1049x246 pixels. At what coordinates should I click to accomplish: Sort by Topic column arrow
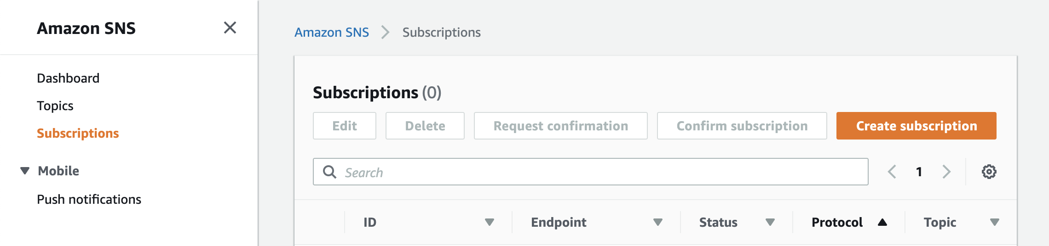(994, 222)
